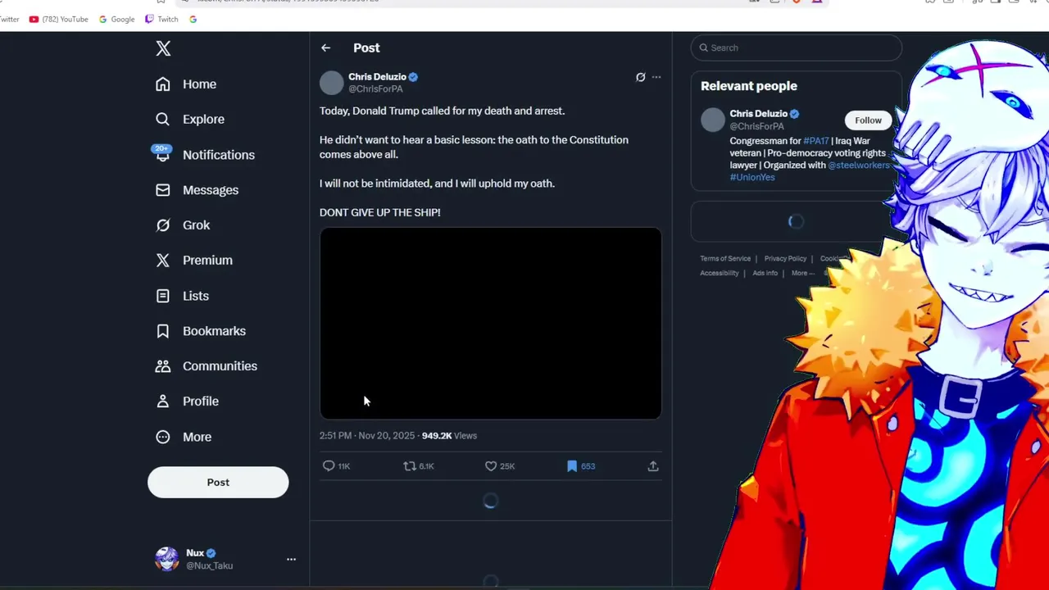Click the Premium X icon
Viewport: 1049px width, 590px height.
point(163,261)
